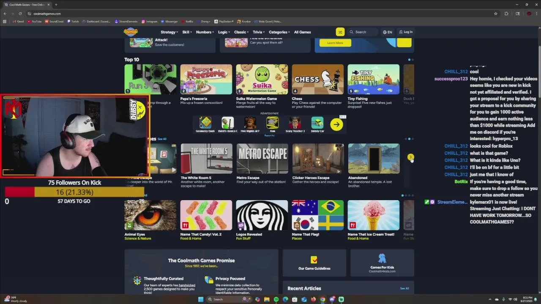Open the Chrome extensions puzzle icon
Image resolution: width=541 pixels, height=304 pixels.
506,14
